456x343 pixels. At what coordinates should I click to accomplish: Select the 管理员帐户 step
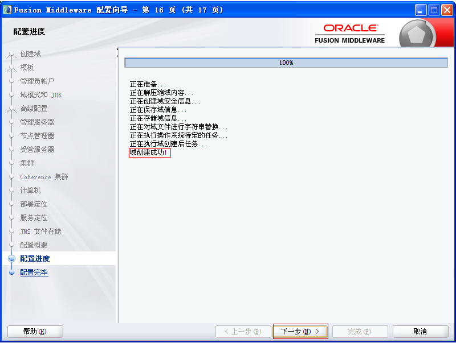click(x=37, y=81)
